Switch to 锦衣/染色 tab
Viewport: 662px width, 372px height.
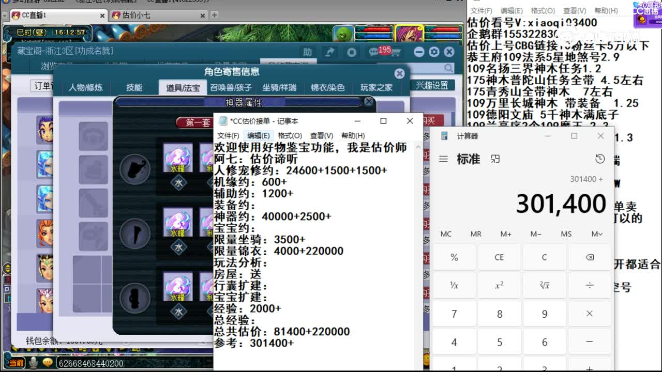[327, 87]
